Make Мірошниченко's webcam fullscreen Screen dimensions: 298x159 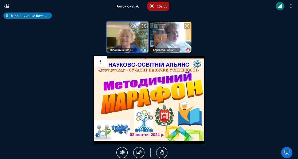(144, 26)
